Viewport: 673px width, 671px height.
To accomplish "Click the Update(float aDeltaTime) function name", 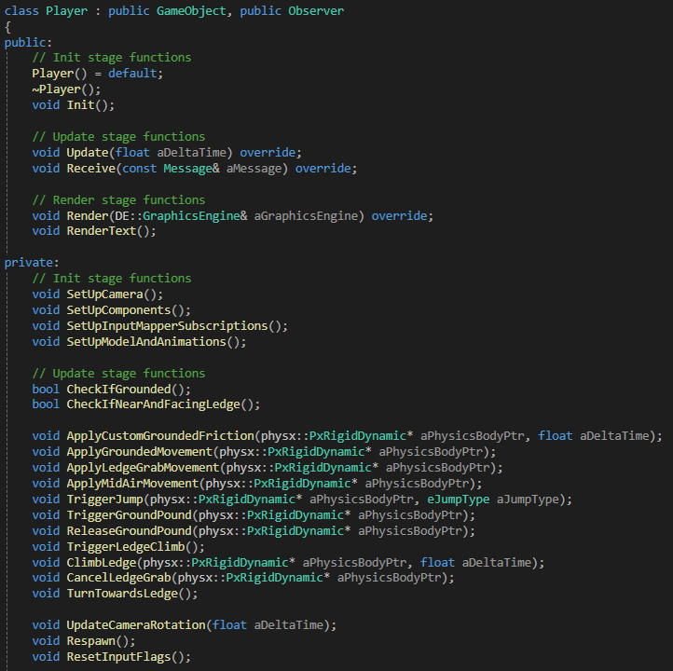I will tap(88, 152).
